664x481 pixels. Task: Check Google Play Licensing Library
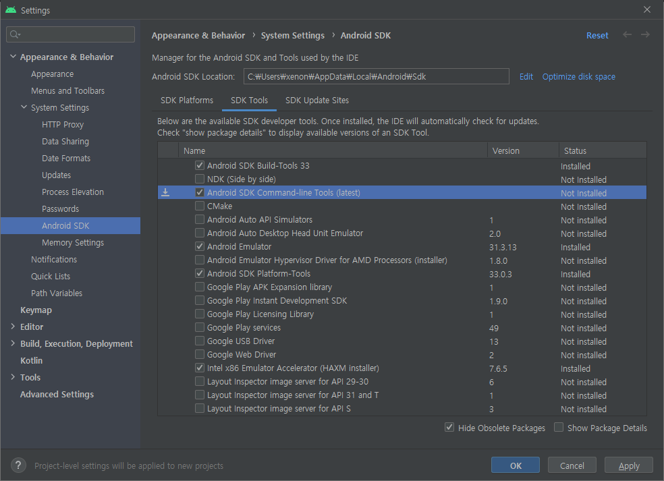point(200,314)
